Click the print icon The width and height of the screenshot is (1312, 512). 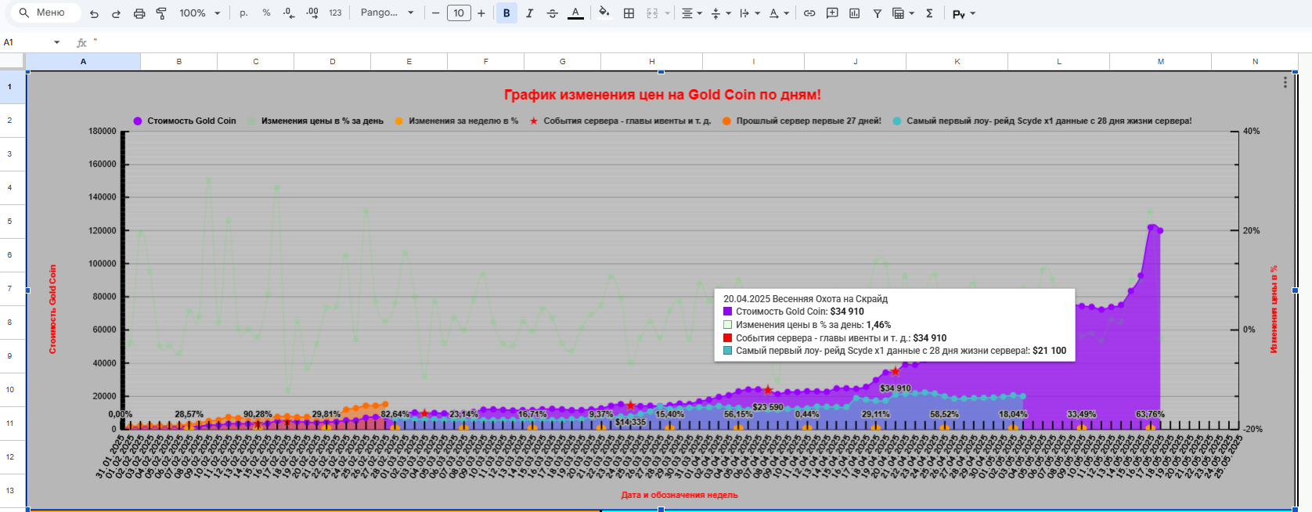point(139,13)
